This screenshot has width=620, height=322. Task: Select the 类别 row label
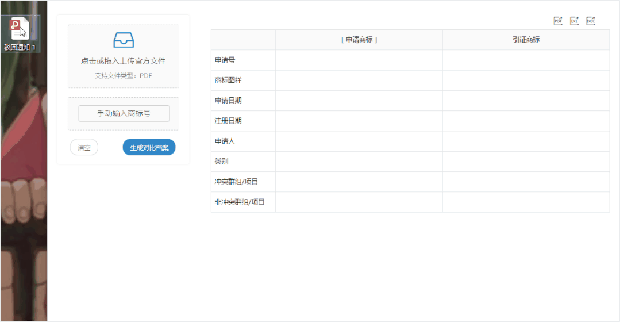pos(221,162)
